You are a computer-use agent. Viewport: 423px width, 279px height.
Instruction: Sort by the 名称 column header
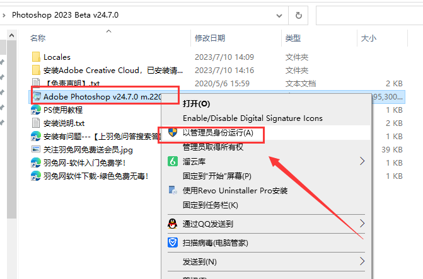pyautogui.click(x=38, y=38)
